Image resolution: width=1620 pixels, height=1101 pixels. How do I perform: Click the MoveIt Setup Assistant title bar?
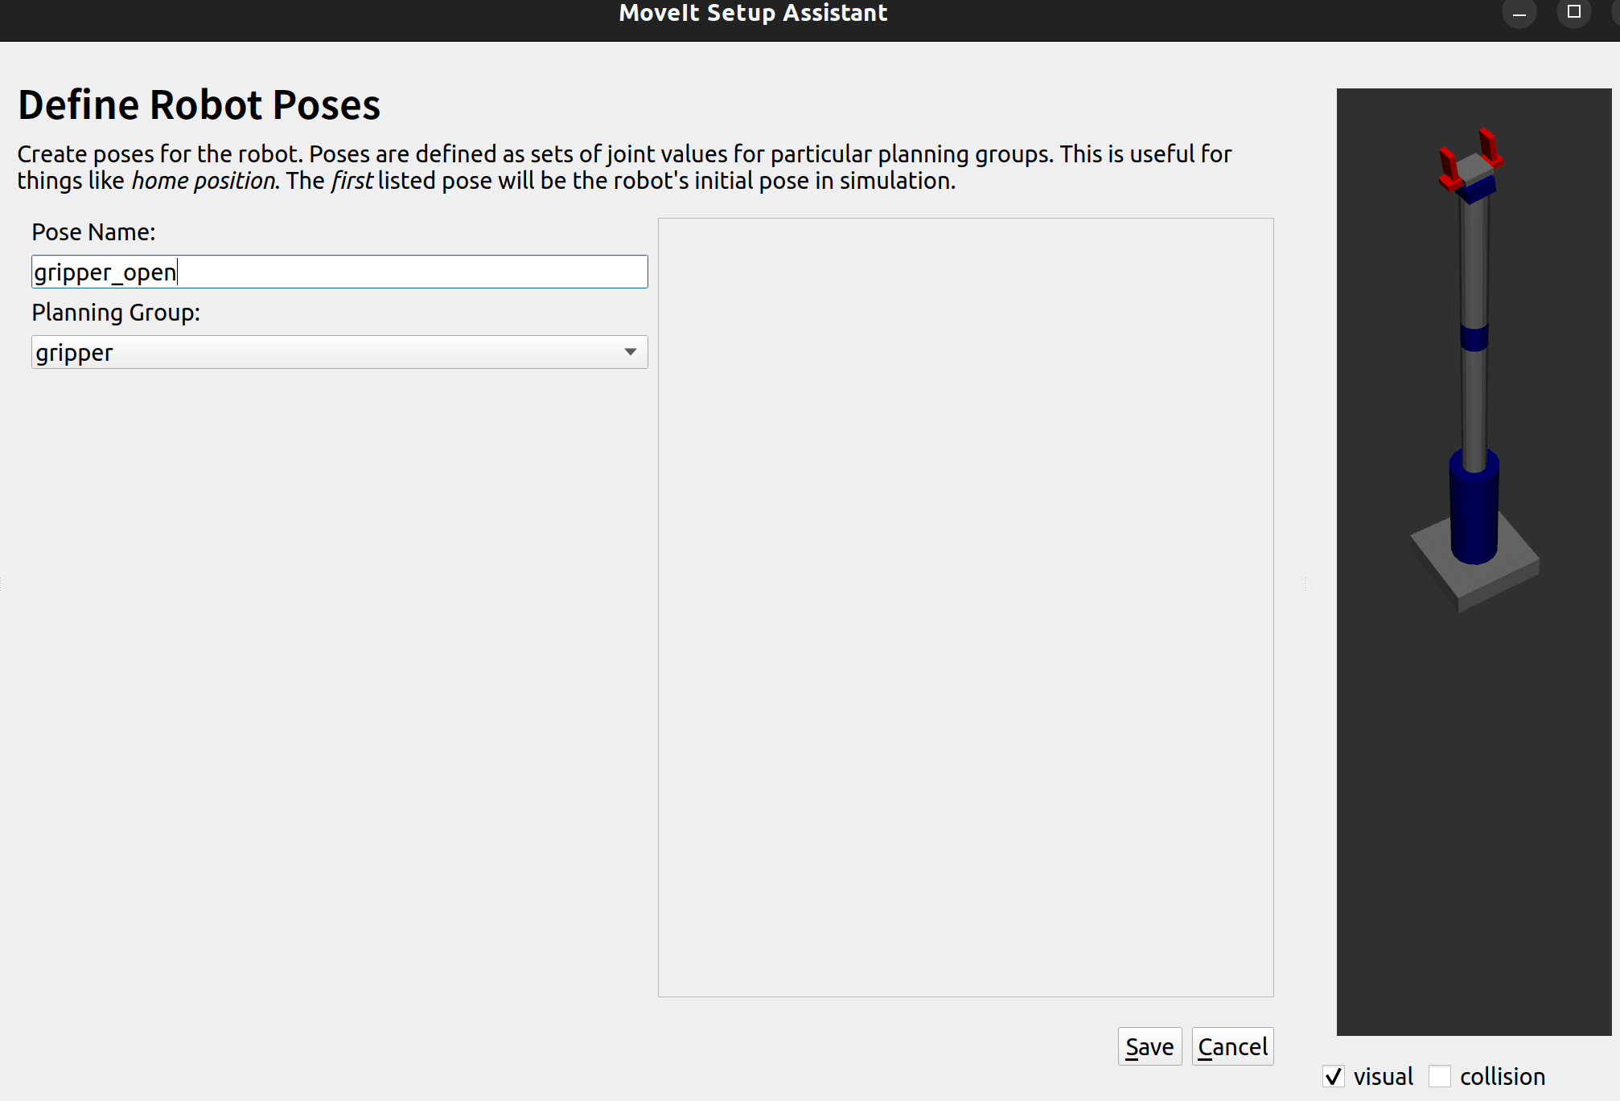[752, 14]
